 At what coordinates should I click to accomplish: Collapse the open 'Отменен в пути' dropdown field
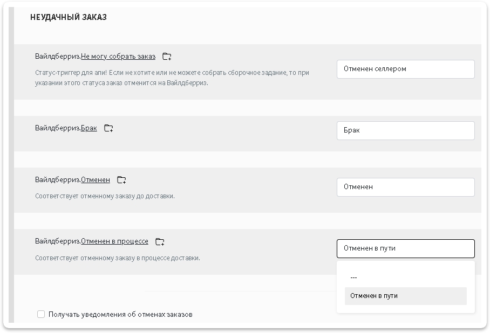tap(405, 248)
